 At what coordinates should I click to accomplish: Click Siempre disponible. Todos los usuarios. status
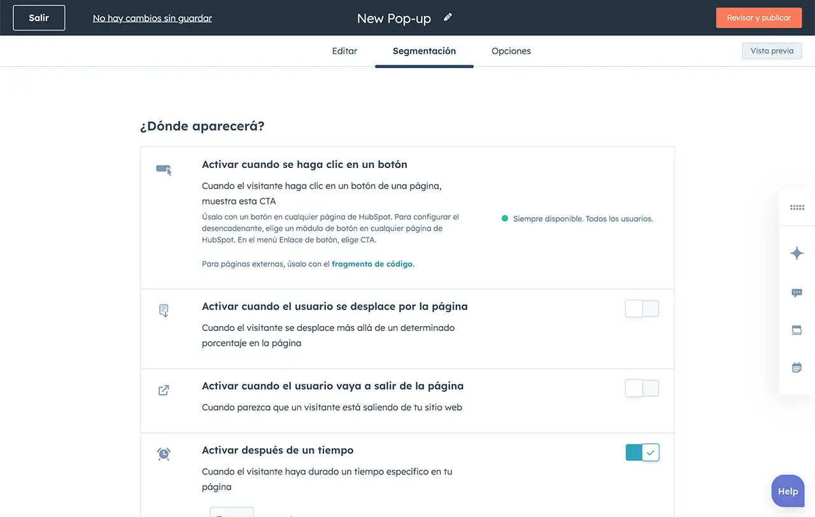[583, 218]
